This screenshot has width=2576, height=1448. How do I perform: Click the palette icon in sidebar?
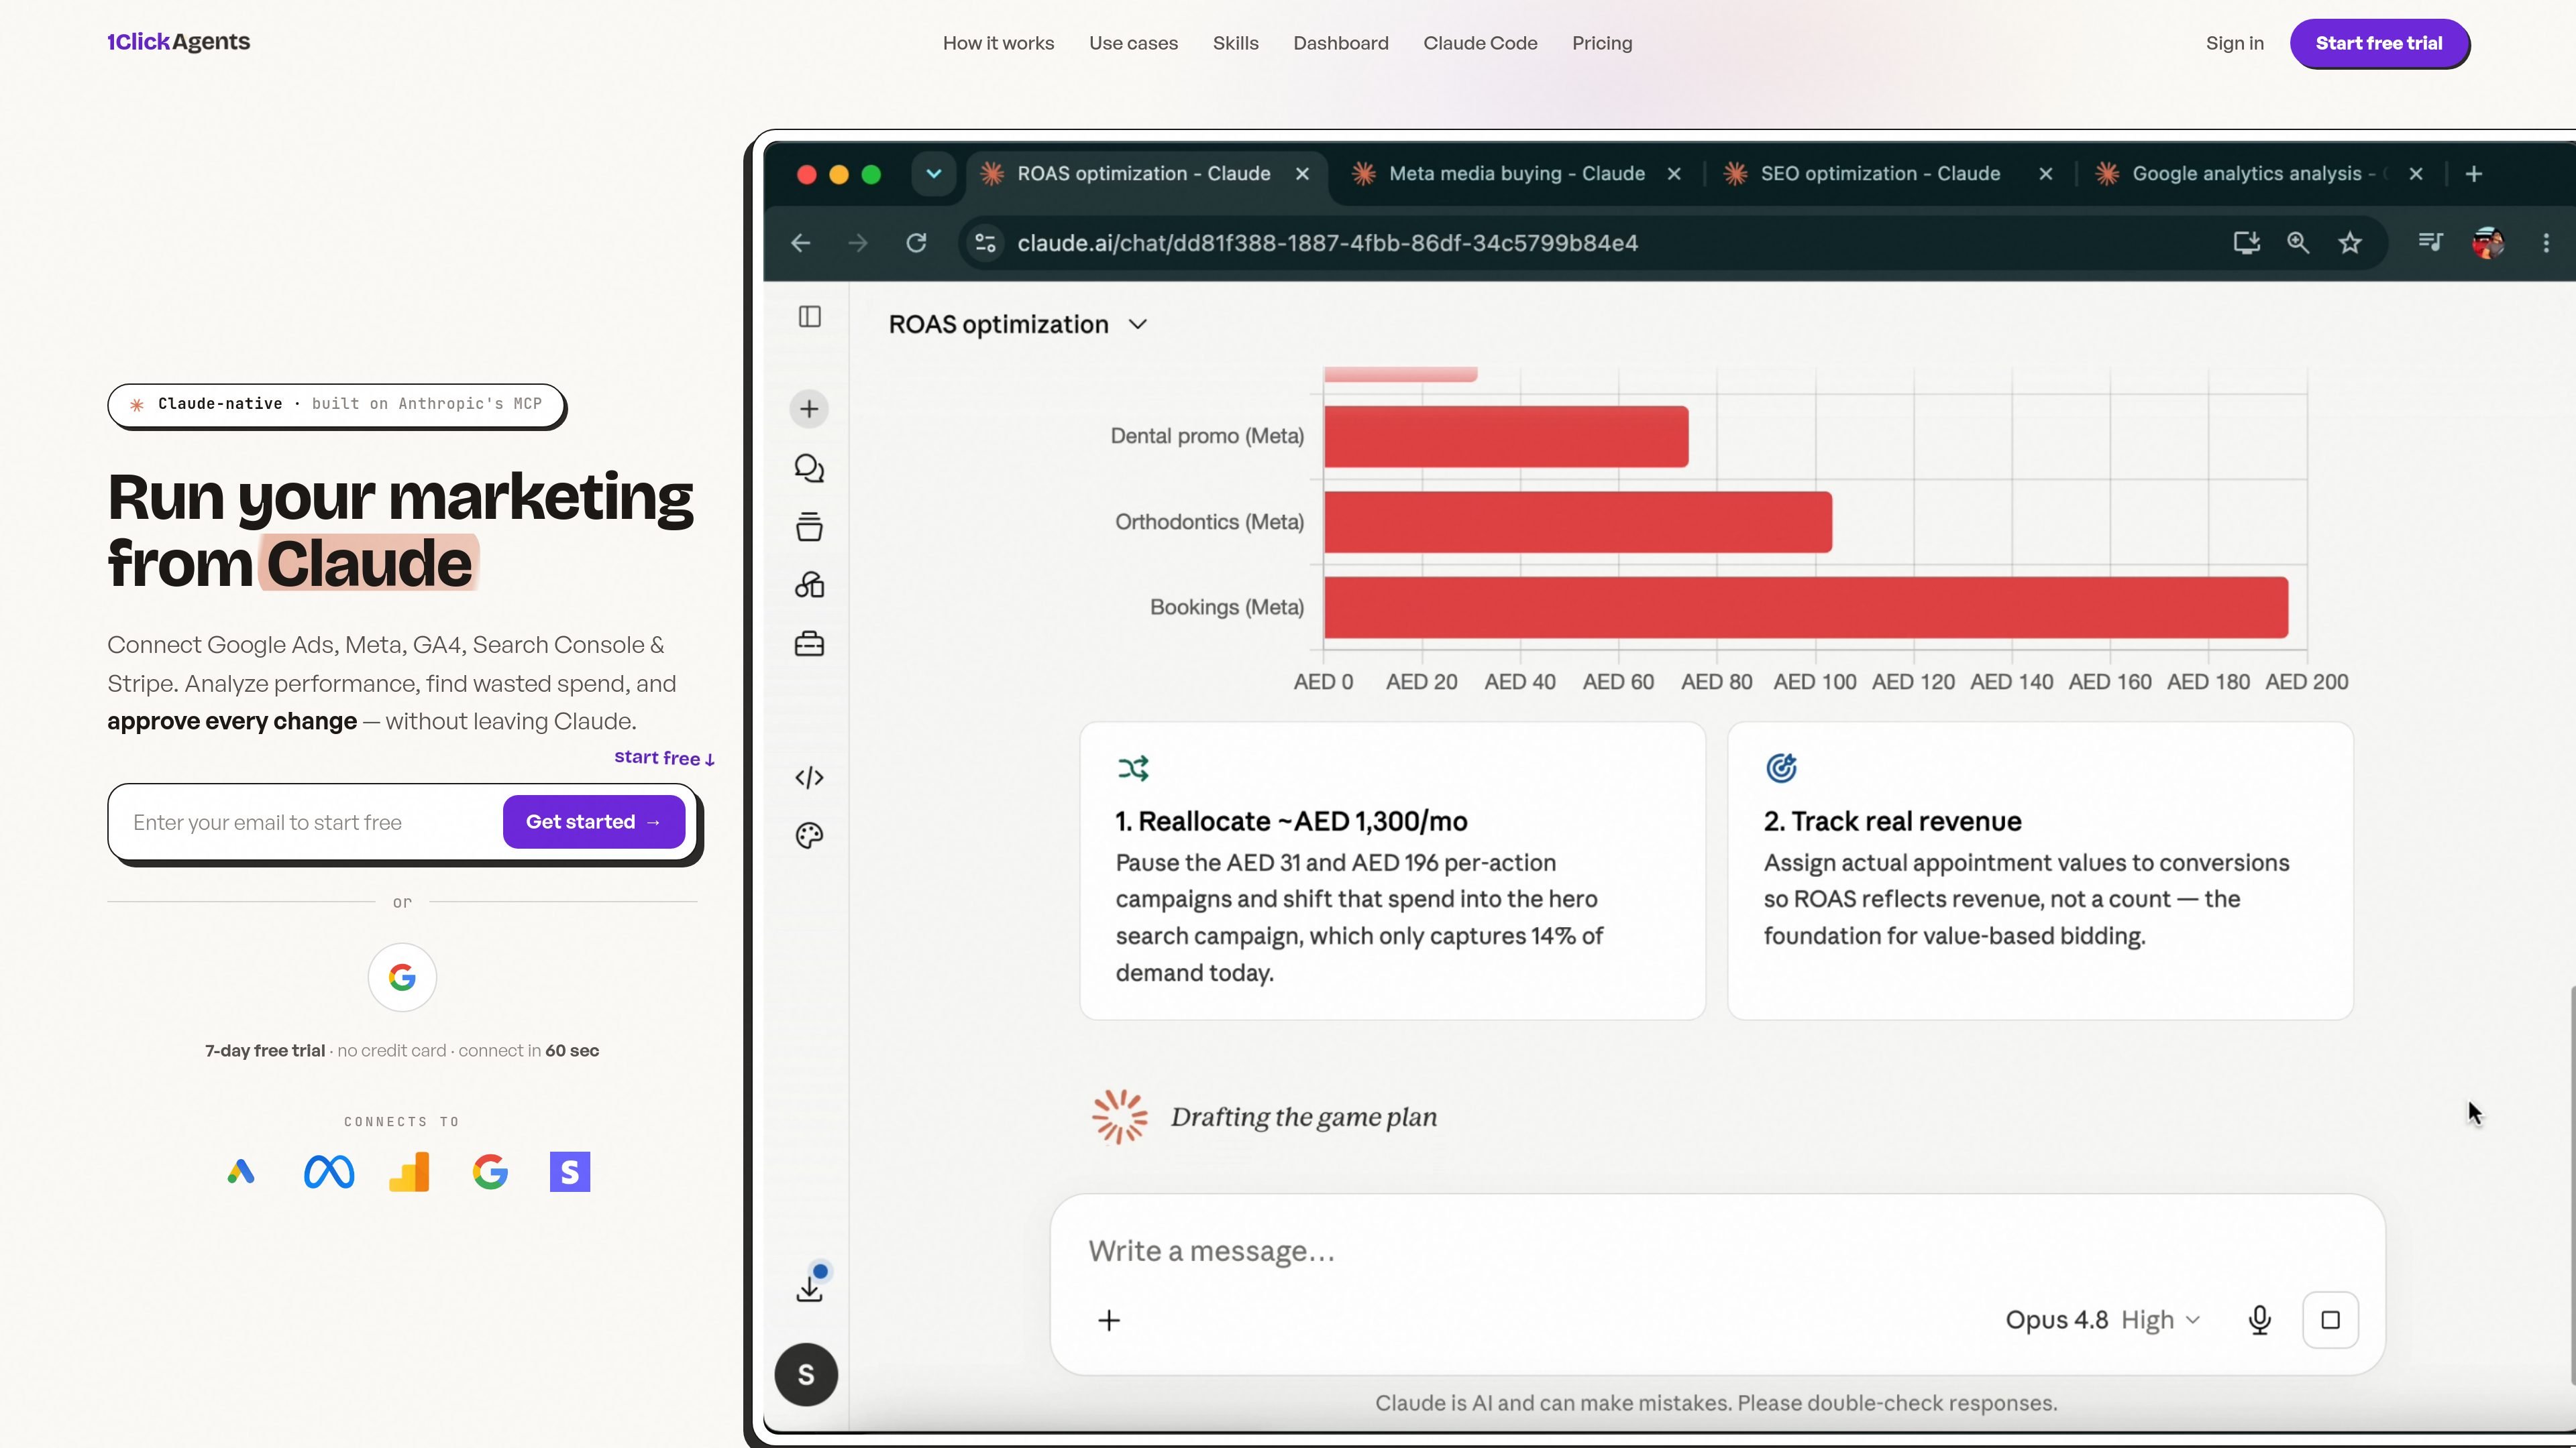[809, 835]
